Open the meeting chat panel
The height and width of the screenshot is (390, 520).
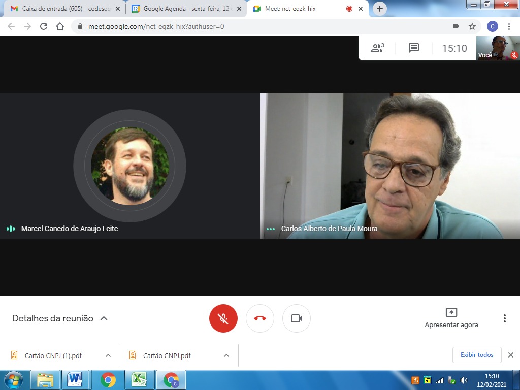click(413, 48)
